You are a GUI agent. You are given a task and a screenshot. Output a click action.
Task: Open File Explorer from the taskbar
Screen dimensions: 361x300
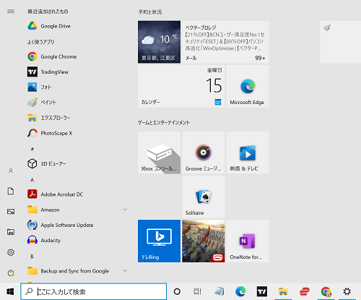[x=283, y=291]
